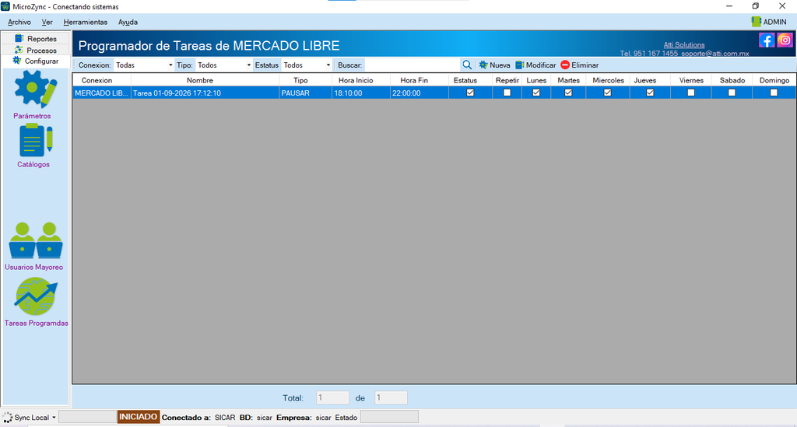This screenshot has width=797, height=427.
Task: Toggle the Estatus checkbox of the task
Action: pyautogui.click(x=470, y=93)
